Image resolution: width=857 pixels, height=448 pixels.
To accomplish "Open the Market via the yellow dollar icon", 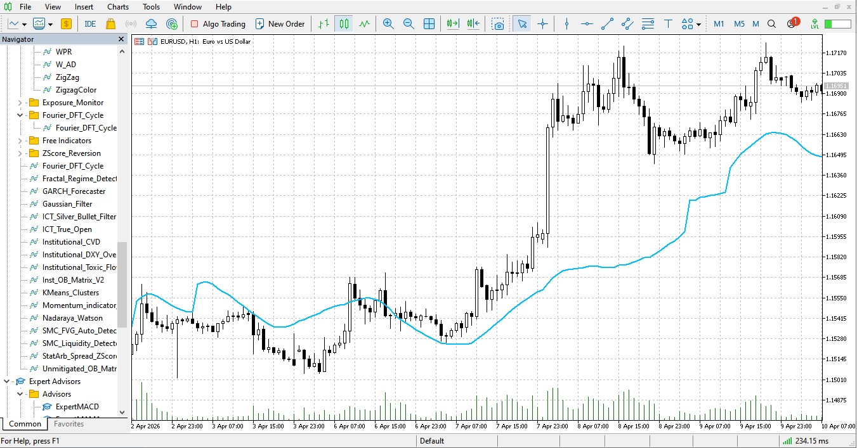I will (66, 23).
